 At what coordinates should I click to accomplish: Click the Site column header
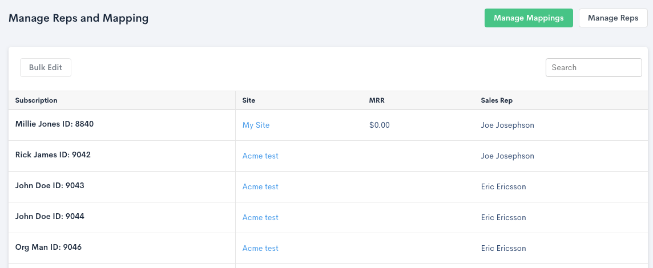(249, 100)
